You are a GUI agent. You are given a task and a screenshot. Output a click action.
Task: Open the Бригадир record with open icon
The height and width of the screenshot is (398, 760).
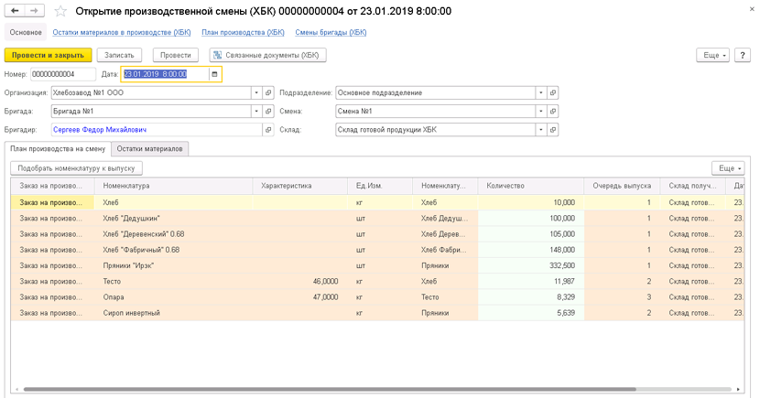click(x=268, y=130)
